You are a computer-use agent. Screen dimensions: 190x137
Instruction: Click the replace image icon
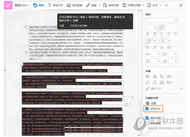click(162, 83)
